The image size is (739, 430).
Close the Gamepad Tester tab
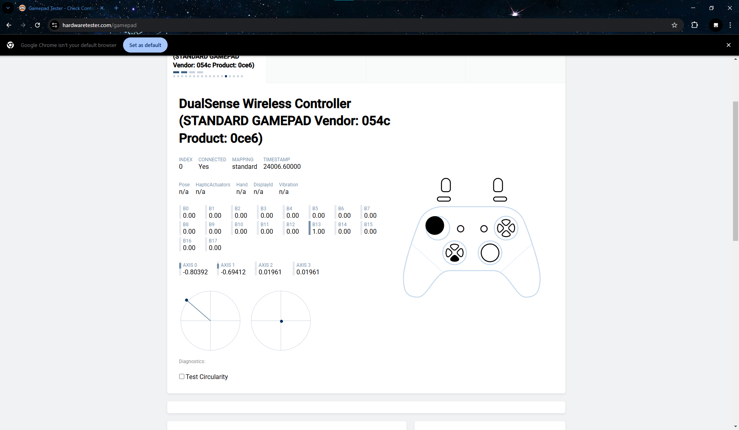tap(102, 8)
